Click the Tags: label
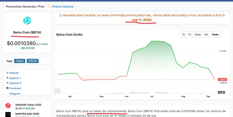Screen dimensions: 233x117 pos(10,61)
